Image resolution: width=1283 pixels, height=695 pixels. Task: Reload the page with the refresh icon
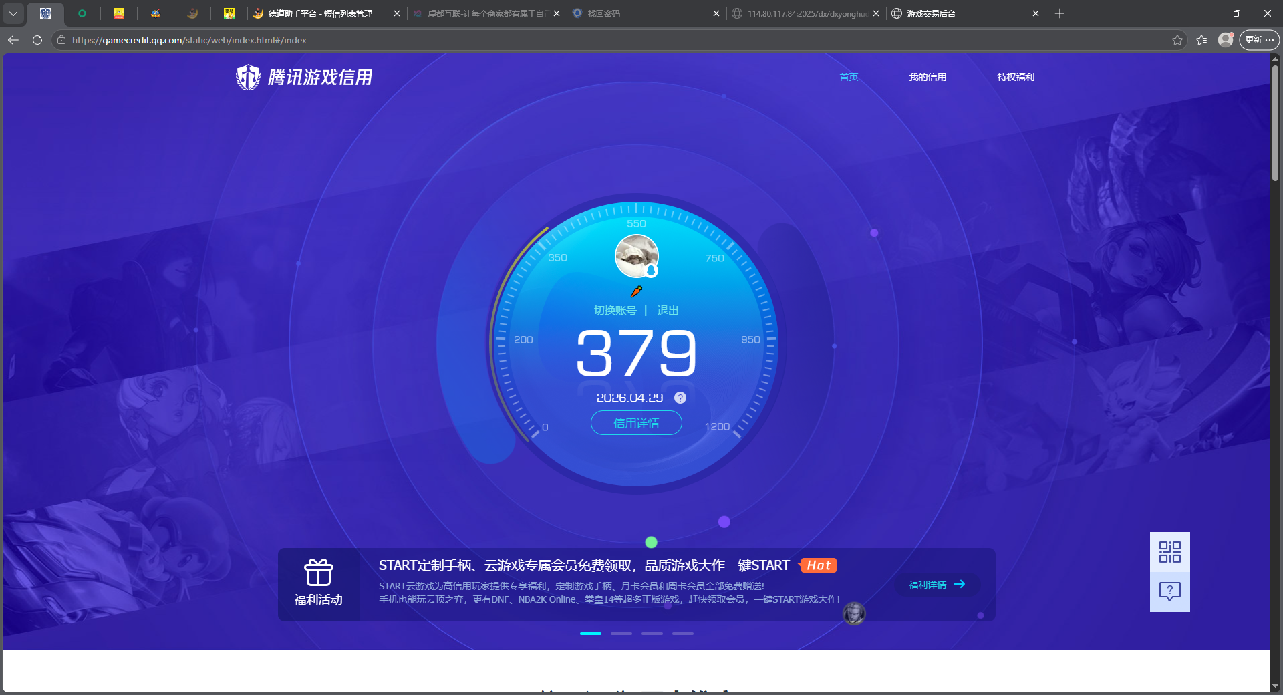pos(37,40)
